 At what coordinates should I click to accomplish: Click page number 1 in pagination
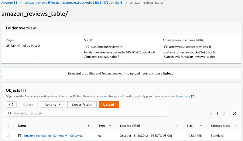pos(217,113)
